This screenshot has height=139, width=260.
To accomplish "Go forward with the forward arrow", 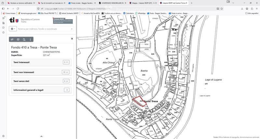I will coord(13,9).
